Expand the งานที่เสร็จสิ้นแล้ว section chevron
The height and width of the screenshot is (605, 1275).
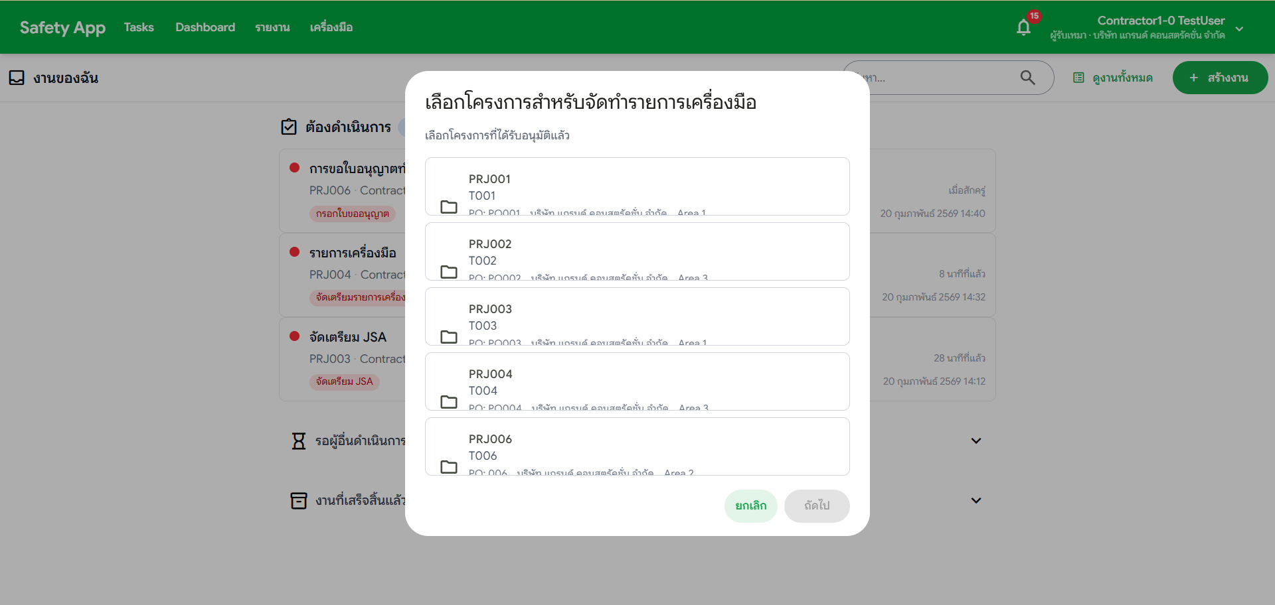[976, 500]
